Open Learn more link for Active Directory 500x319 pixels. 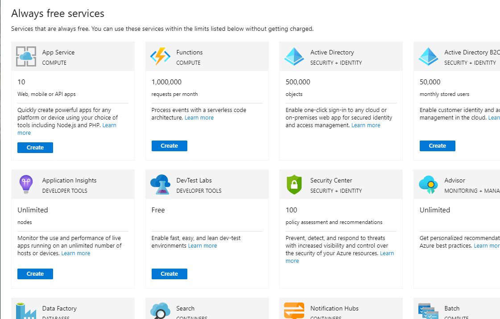[x=366, y=125]
